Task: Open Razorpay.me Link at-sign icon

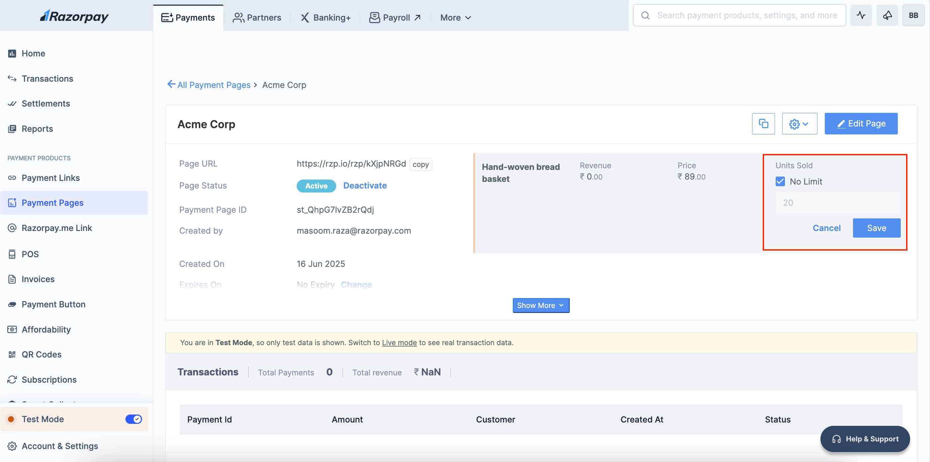Action: (12, 228)
